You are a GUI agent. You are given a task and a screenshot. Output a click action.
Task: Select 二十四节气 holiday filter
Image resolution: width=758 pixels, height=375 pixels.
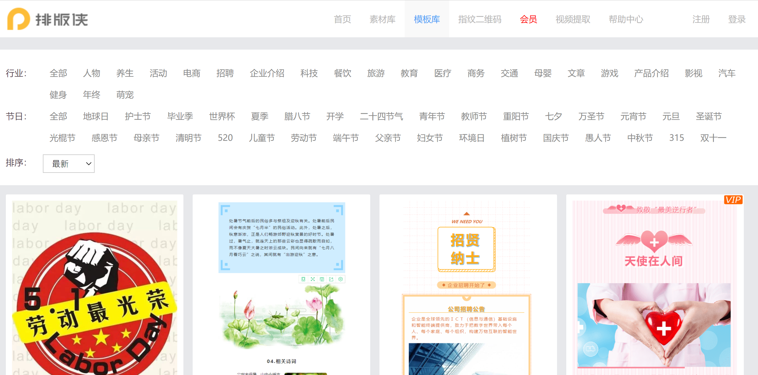coord(381,116)
